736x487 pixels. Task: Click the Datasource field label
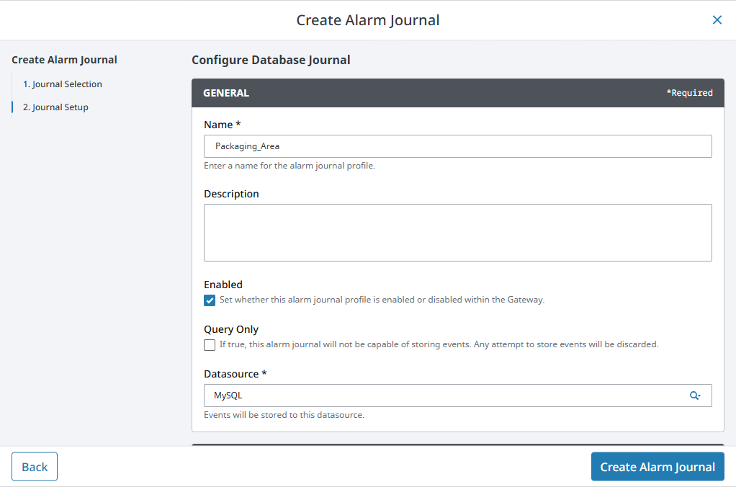tap(235, 374)
